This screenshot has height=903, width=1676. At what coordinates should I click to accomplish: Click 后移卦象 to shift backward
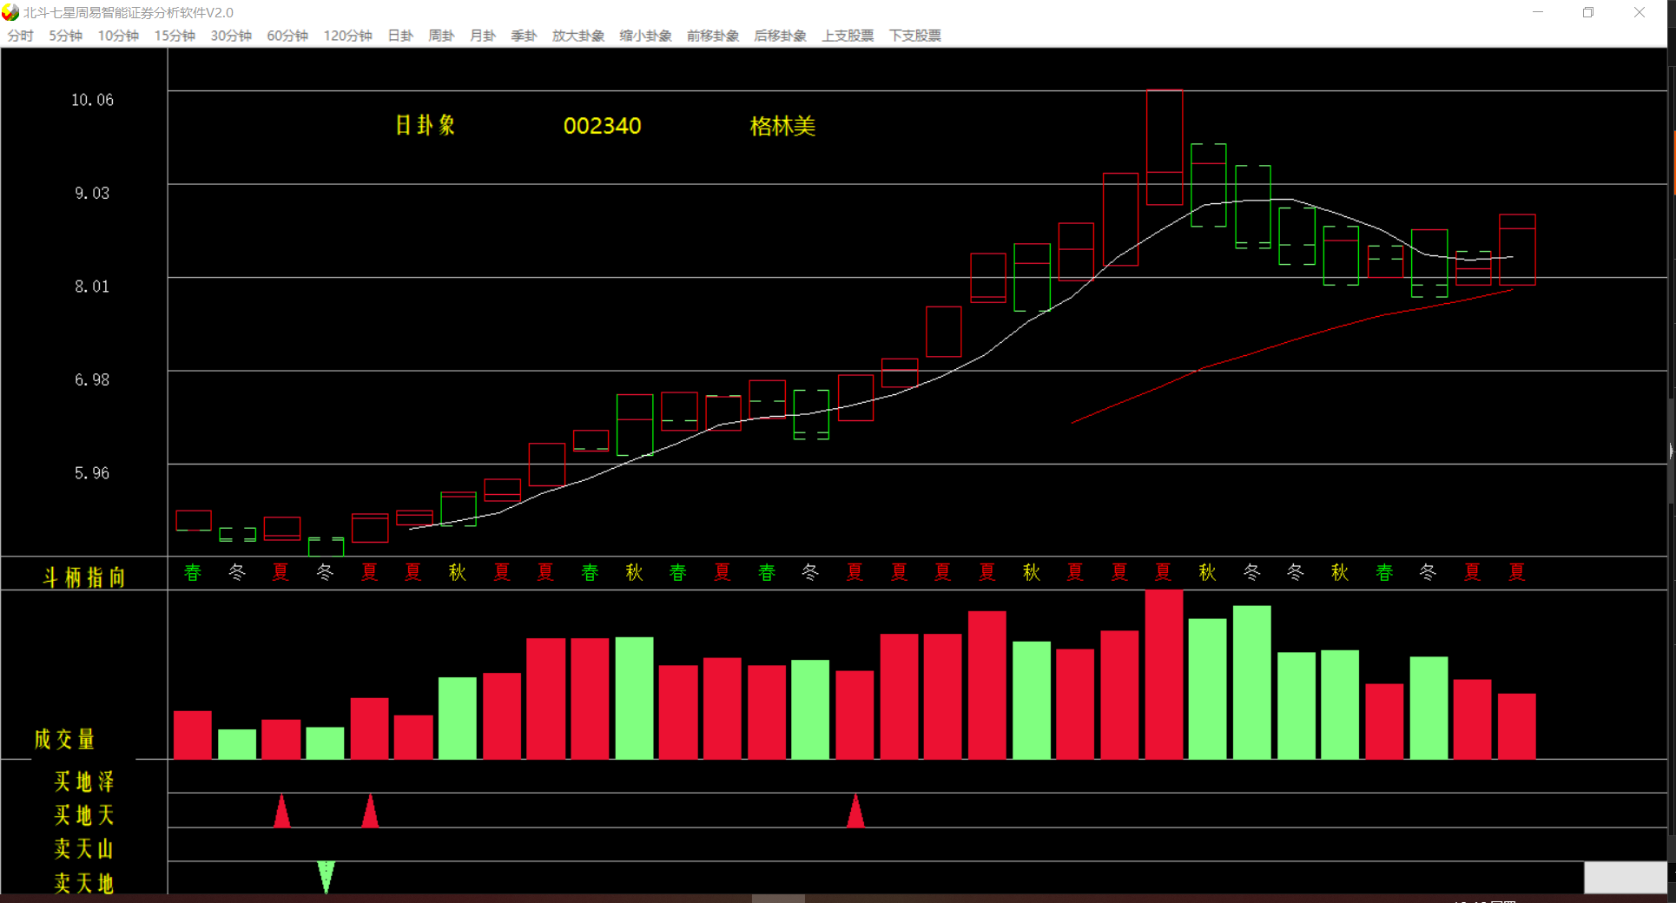[780, 36]
